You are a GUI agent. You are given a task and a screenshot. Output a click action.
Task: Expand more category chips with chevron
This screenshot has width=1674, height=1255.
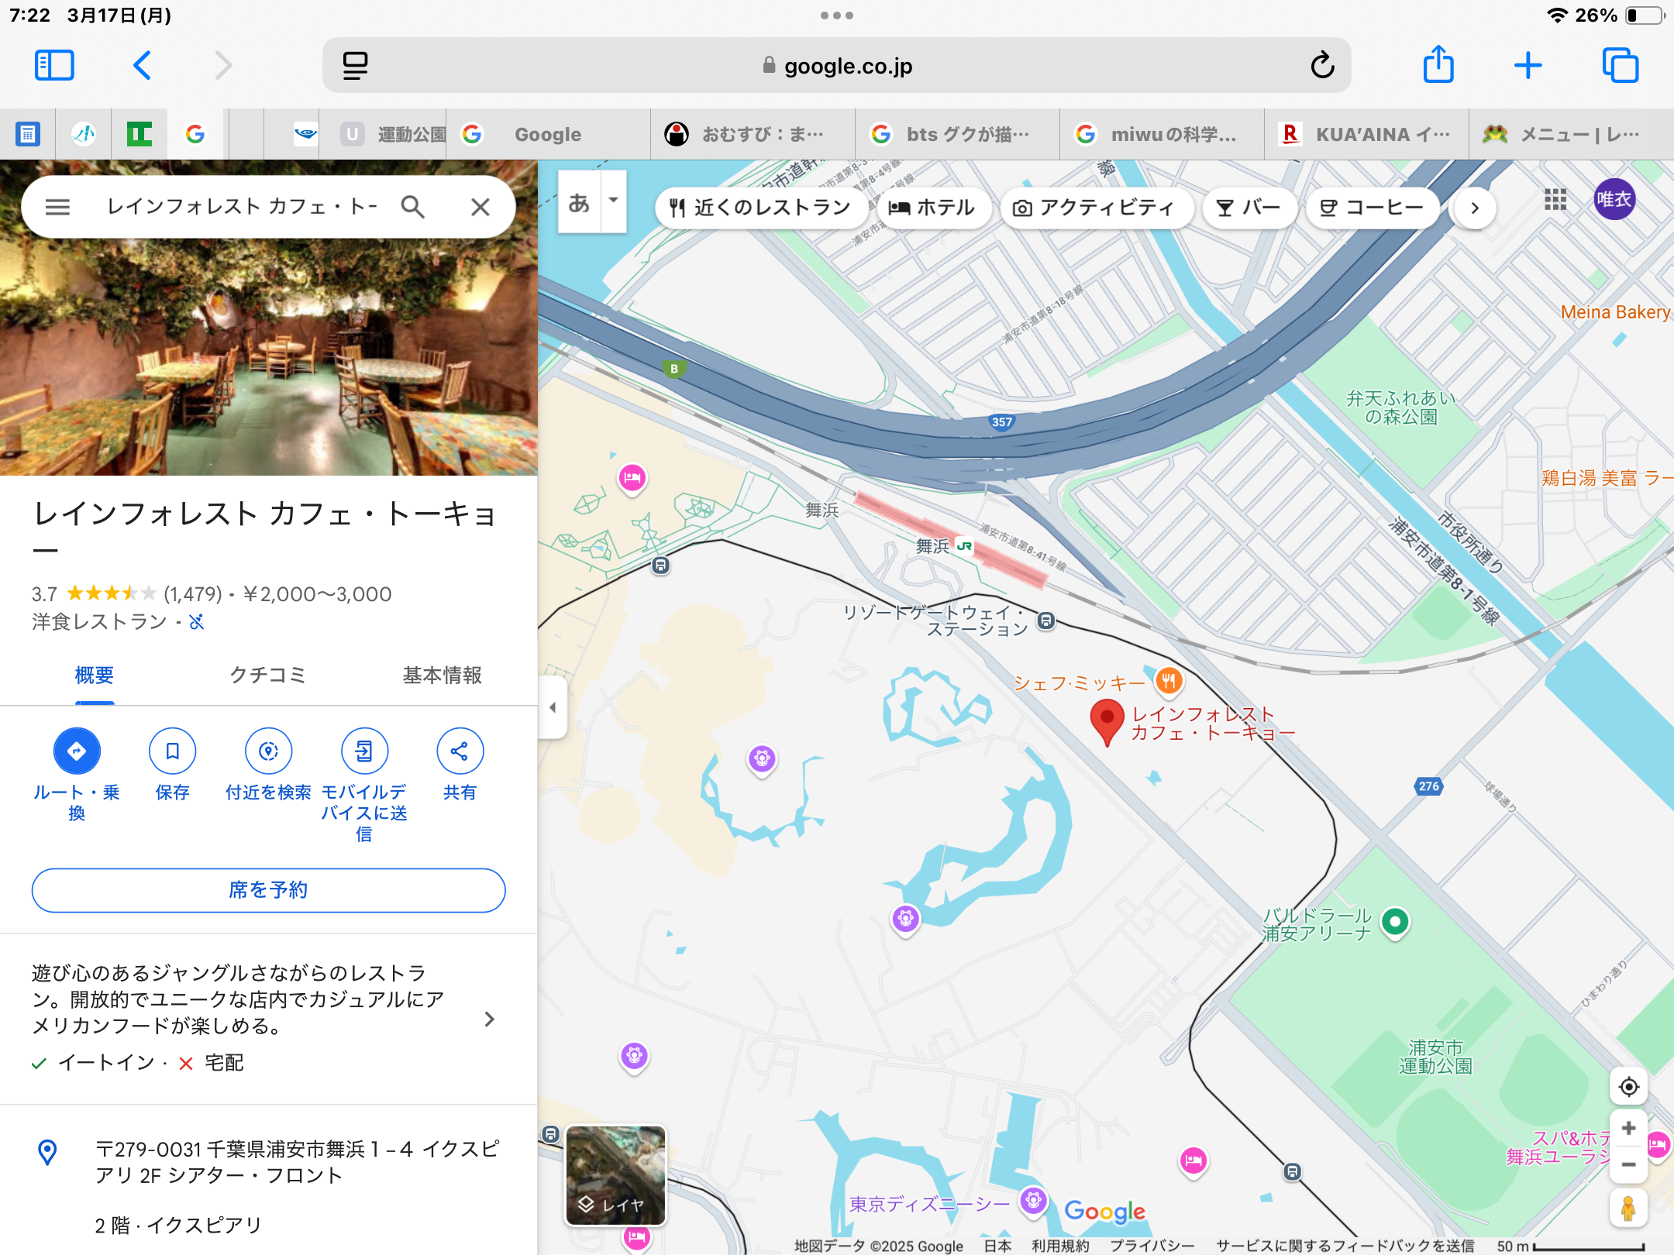(x=1475, y=208)
